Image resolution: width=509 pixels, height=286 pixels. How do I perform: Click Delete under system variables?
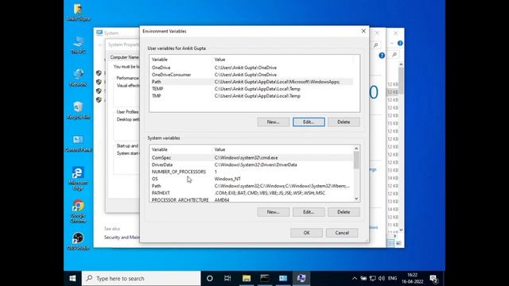tap(344, 212)
